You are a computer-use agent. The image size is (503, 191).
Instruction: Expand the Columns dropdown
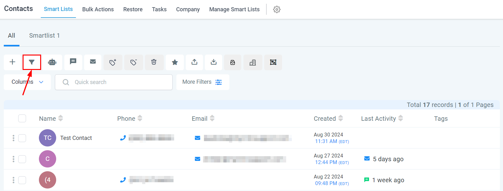click(x=27, y=82)
